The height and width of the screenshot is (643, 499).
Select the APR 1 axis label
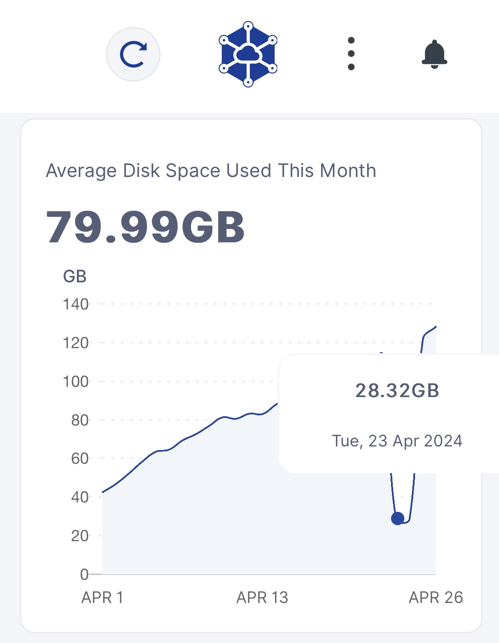click(x=102, y=597)
